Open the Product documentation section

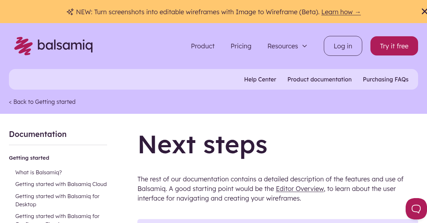(319, 79)
